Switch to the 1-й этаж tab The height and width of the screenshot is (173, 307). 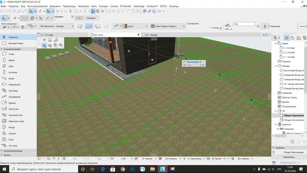tap(63, 35)
